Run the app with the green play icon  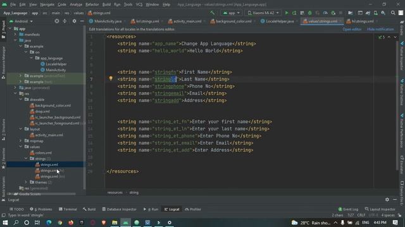click(287, 13)
